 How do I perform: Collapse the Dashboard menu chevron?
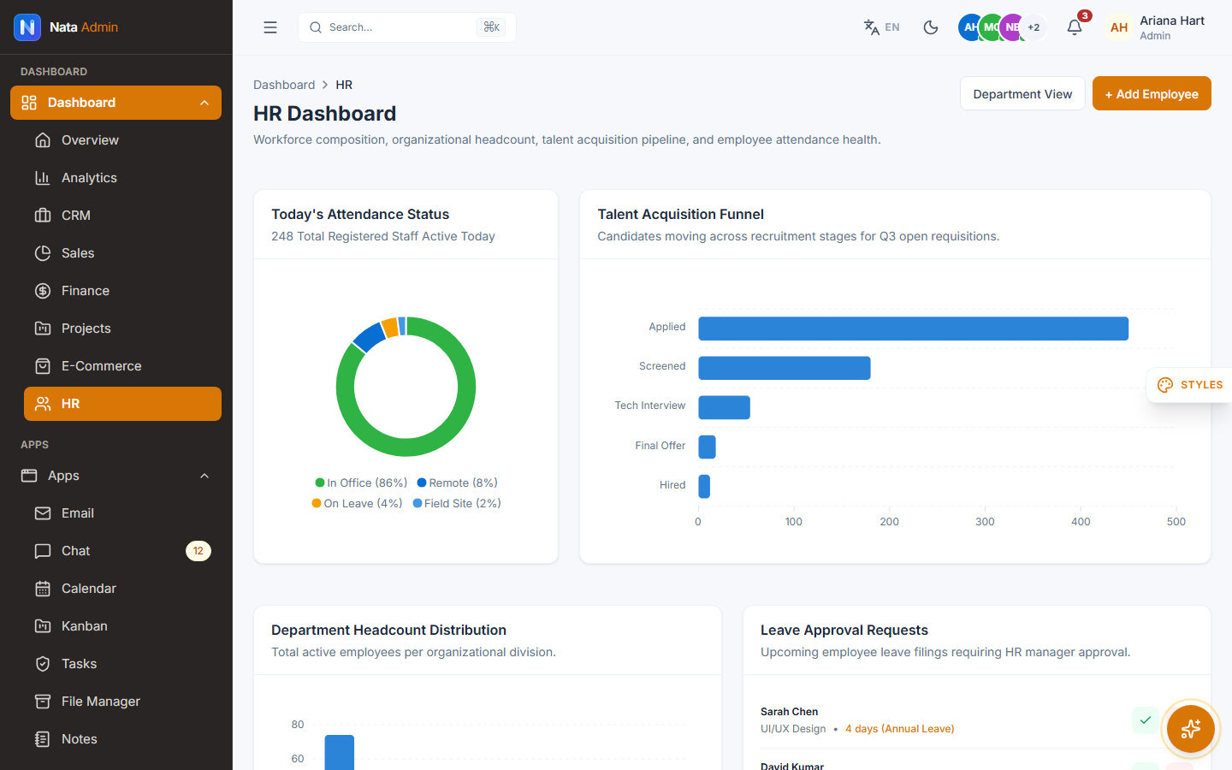204,103
